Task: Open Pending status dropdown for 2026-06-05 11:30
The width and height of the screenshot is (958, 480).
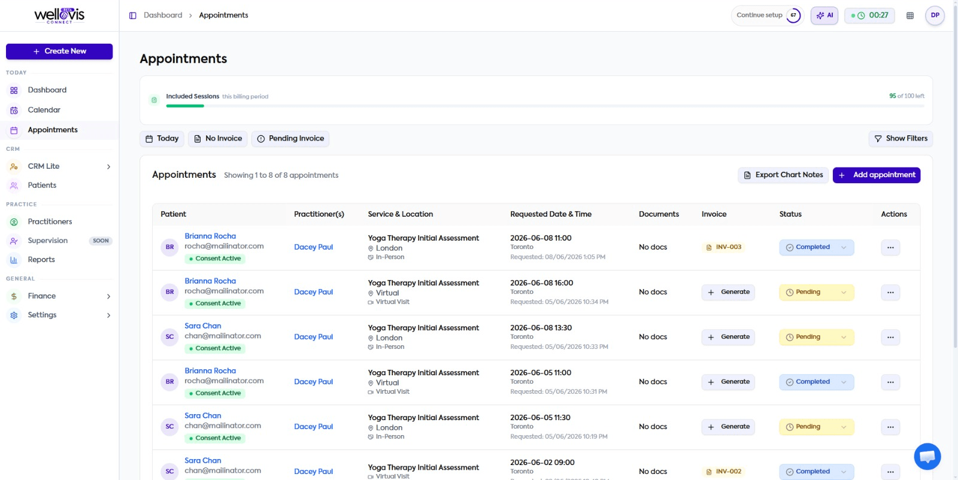Action: click(x=816, y=427)
